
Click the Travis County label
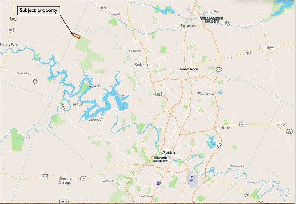[160, 159]
